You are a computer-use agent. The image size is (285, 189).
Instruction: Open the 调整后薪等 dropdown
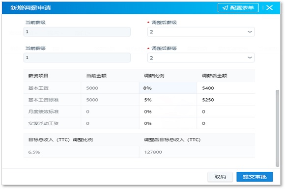(201, 57)
